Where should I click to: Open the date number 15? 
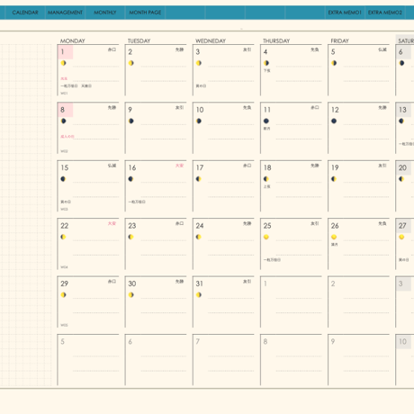coord(65,167)
